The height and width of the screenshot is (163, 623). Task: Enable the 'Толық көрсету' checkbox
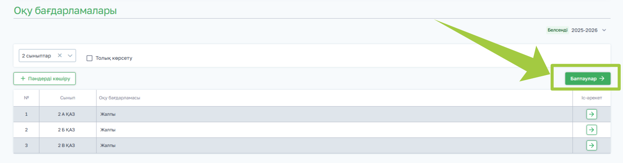90,58
